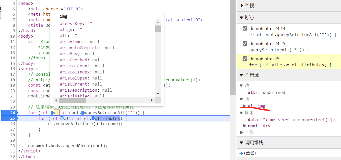Click the el.removeAttribute(attr.name) code line
341x160 pixels.
86,124
